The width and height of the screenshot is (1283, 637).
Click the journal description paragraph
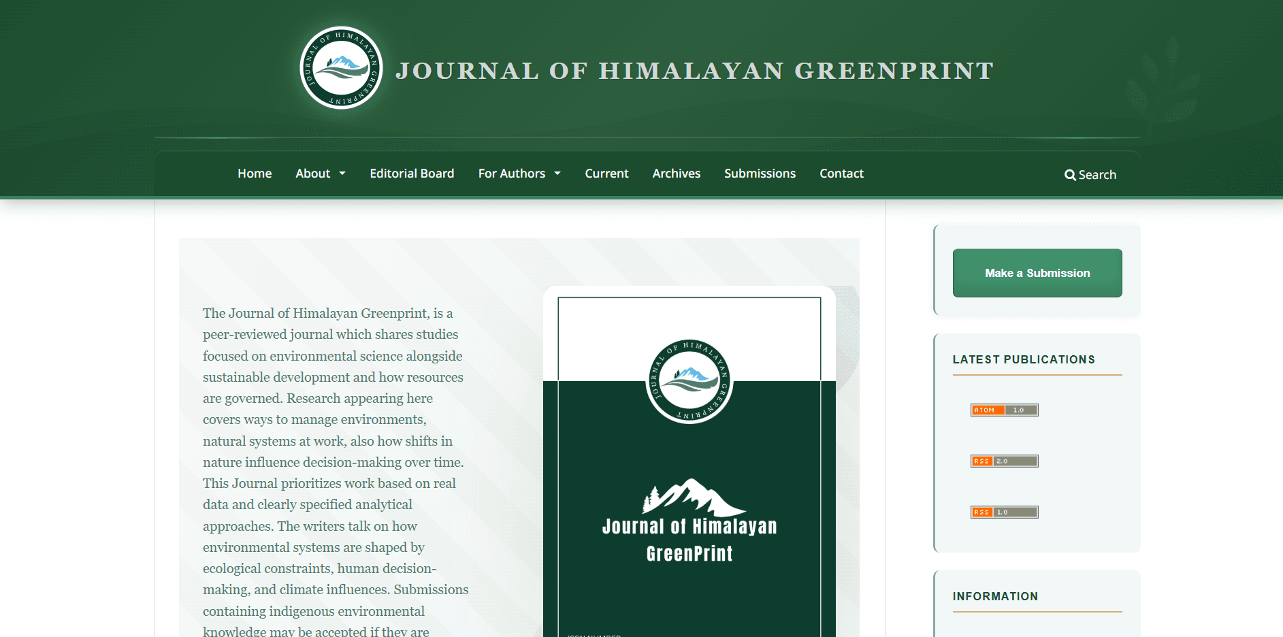pos(336,472)
